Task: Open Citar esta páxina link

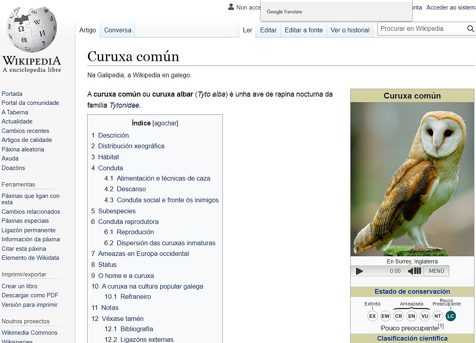Action: [24, 249]
